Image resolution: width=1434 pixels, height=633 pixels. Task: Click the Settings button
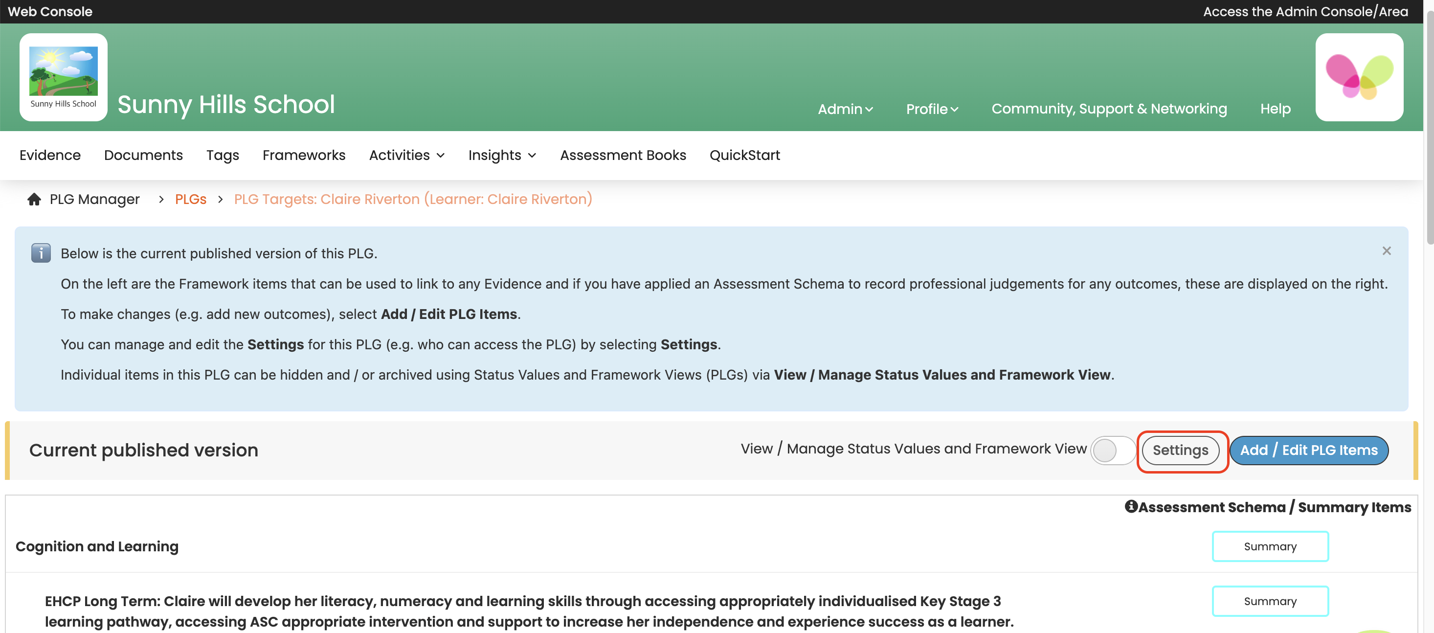point(1180,450)
